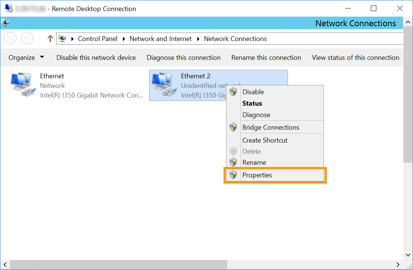Select the Ethernet 2 adapter icon

(163, 84)
